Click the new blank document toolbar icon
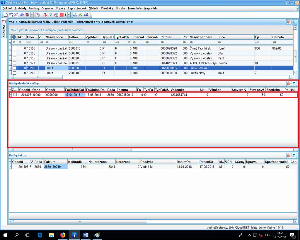This screenshot has height=240, width=300. [5, 15]
